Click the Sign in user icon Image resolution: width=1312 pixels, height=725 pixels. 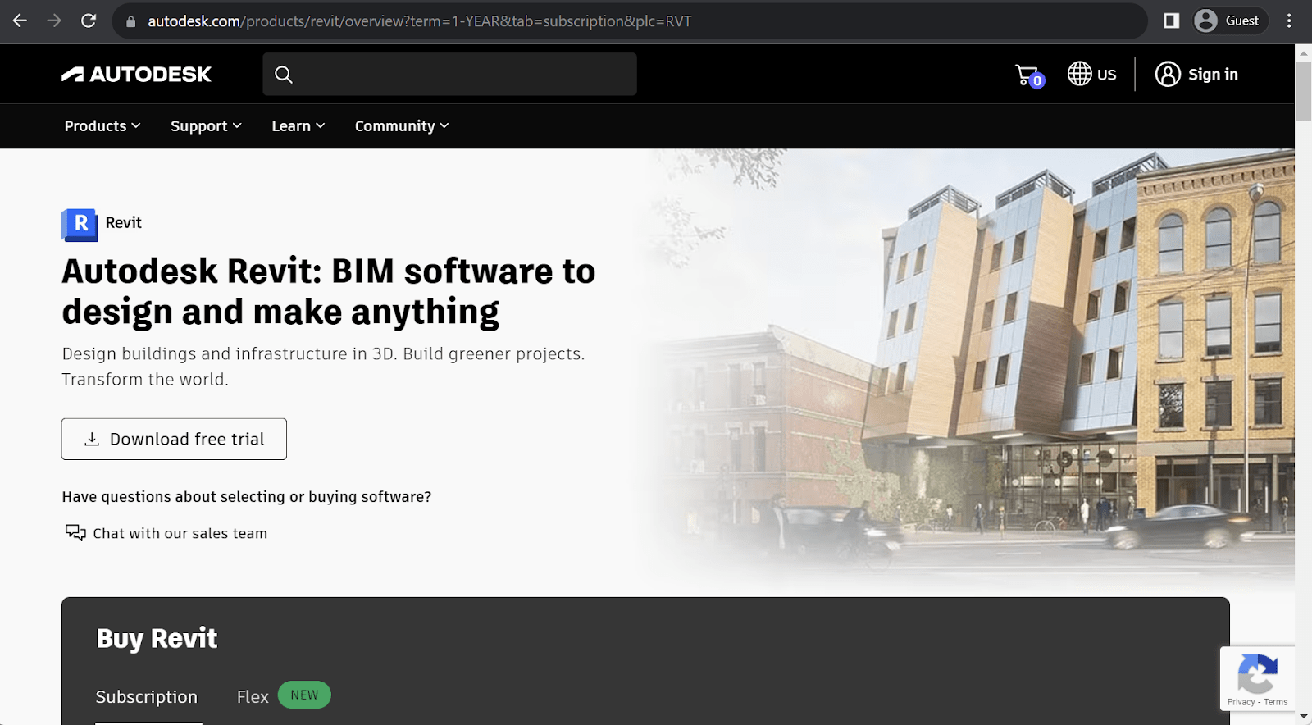[x=1168, y=74]
